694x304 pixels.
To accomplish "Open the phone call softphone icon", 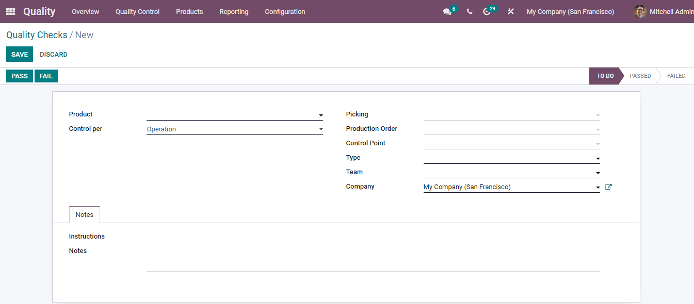I will coord(469,11).
